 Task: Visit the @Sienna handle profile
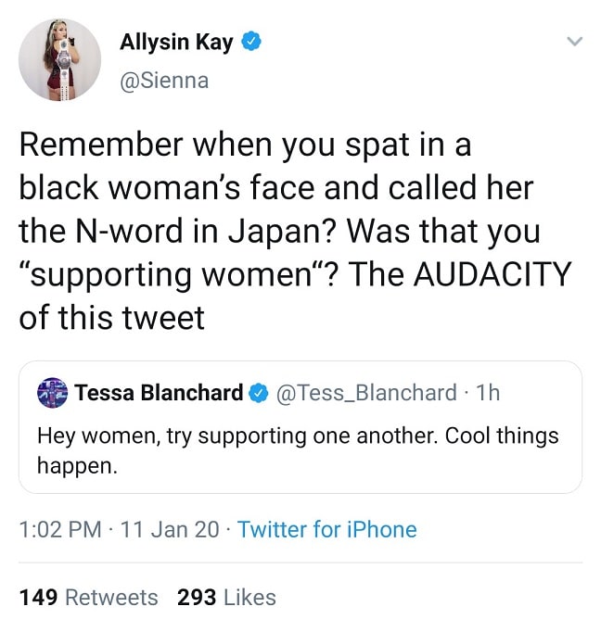[164, 81]
